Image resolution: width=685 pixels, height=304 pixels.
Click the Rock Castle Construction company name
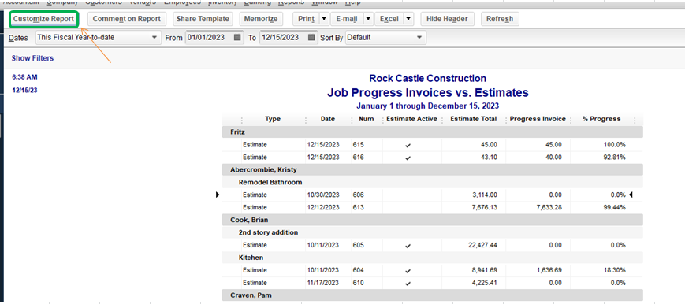tap(428, 79)
